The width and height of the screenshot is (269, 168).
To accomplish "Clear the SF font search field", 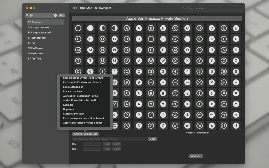I will (55, 15).
